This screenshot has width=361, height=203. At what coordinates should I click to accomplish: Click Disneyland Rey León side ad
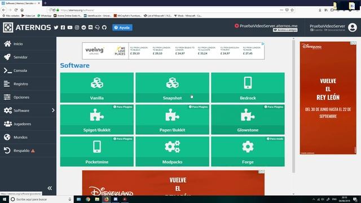click(x=328, y=98)
